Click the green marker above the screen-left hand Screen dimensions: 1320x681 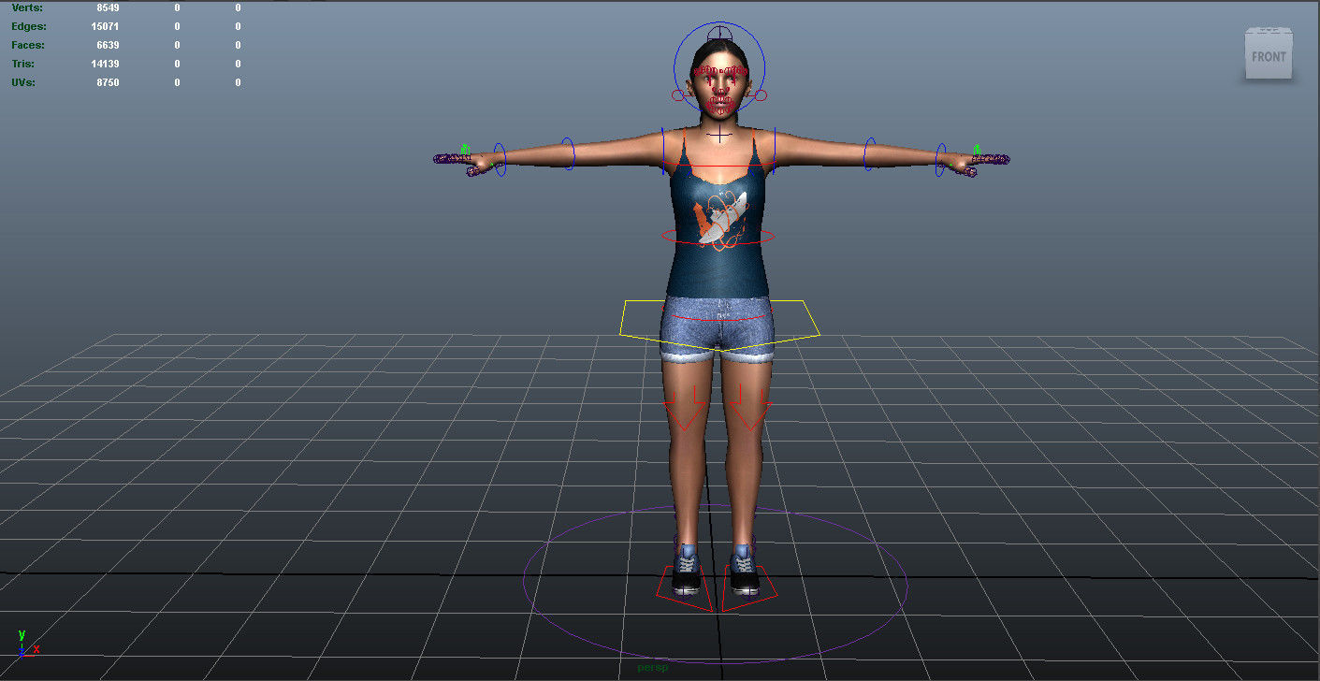(x=463, y=148)
